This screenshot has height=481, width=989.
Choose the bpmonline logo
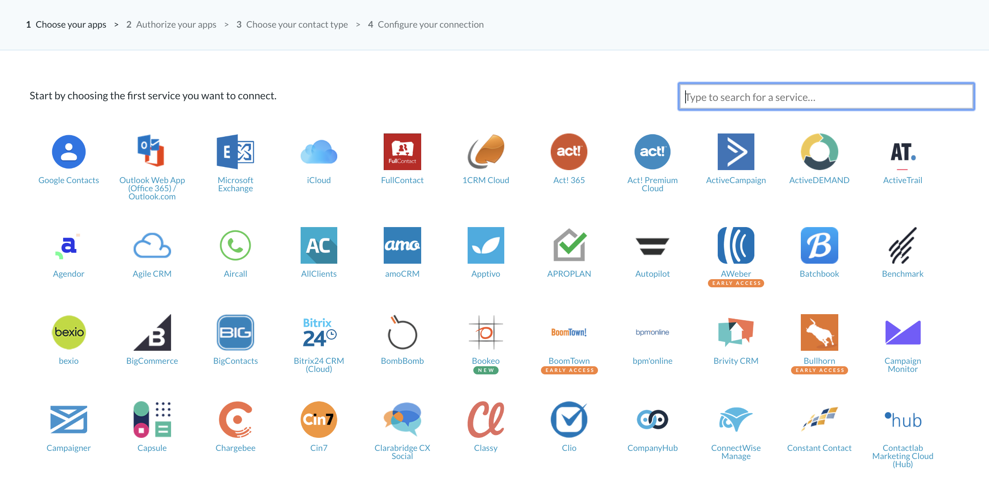pyautogui.click(x=653, y=332)
